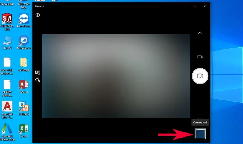
Task: Select This PC desktop icon
Action: pyautogui.click(x=7, y=42)
